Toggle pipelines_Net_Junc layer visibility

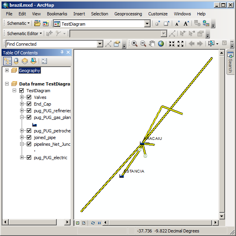pos(29,144)
